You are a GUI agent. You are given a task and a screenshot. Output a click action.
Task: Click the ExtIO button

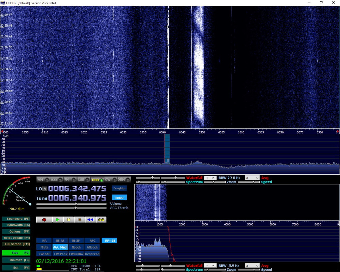(x=119, y=198)
